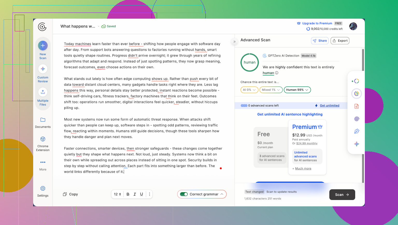398x225 pixels.
Task: Collapse the Advanced Scan panel
Action: 234,41
